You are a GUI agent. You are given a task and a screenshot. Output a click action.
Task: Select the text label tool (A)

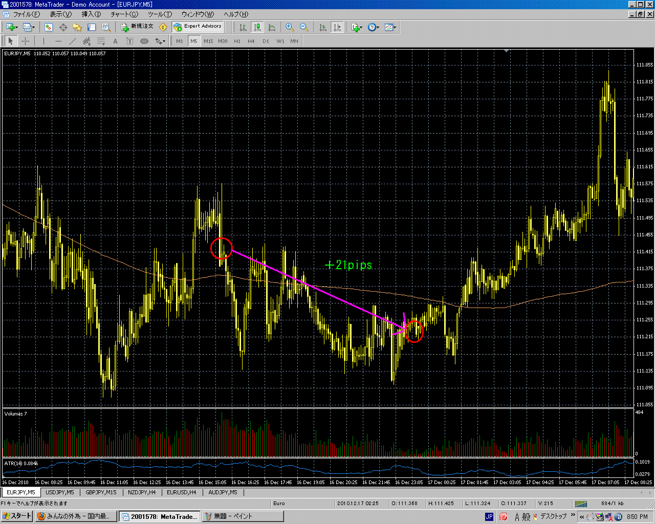click(x=115, y=41)
